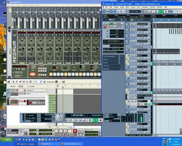
Task: Click fast forward in Reason transport bar
Action: click(61, 131)
